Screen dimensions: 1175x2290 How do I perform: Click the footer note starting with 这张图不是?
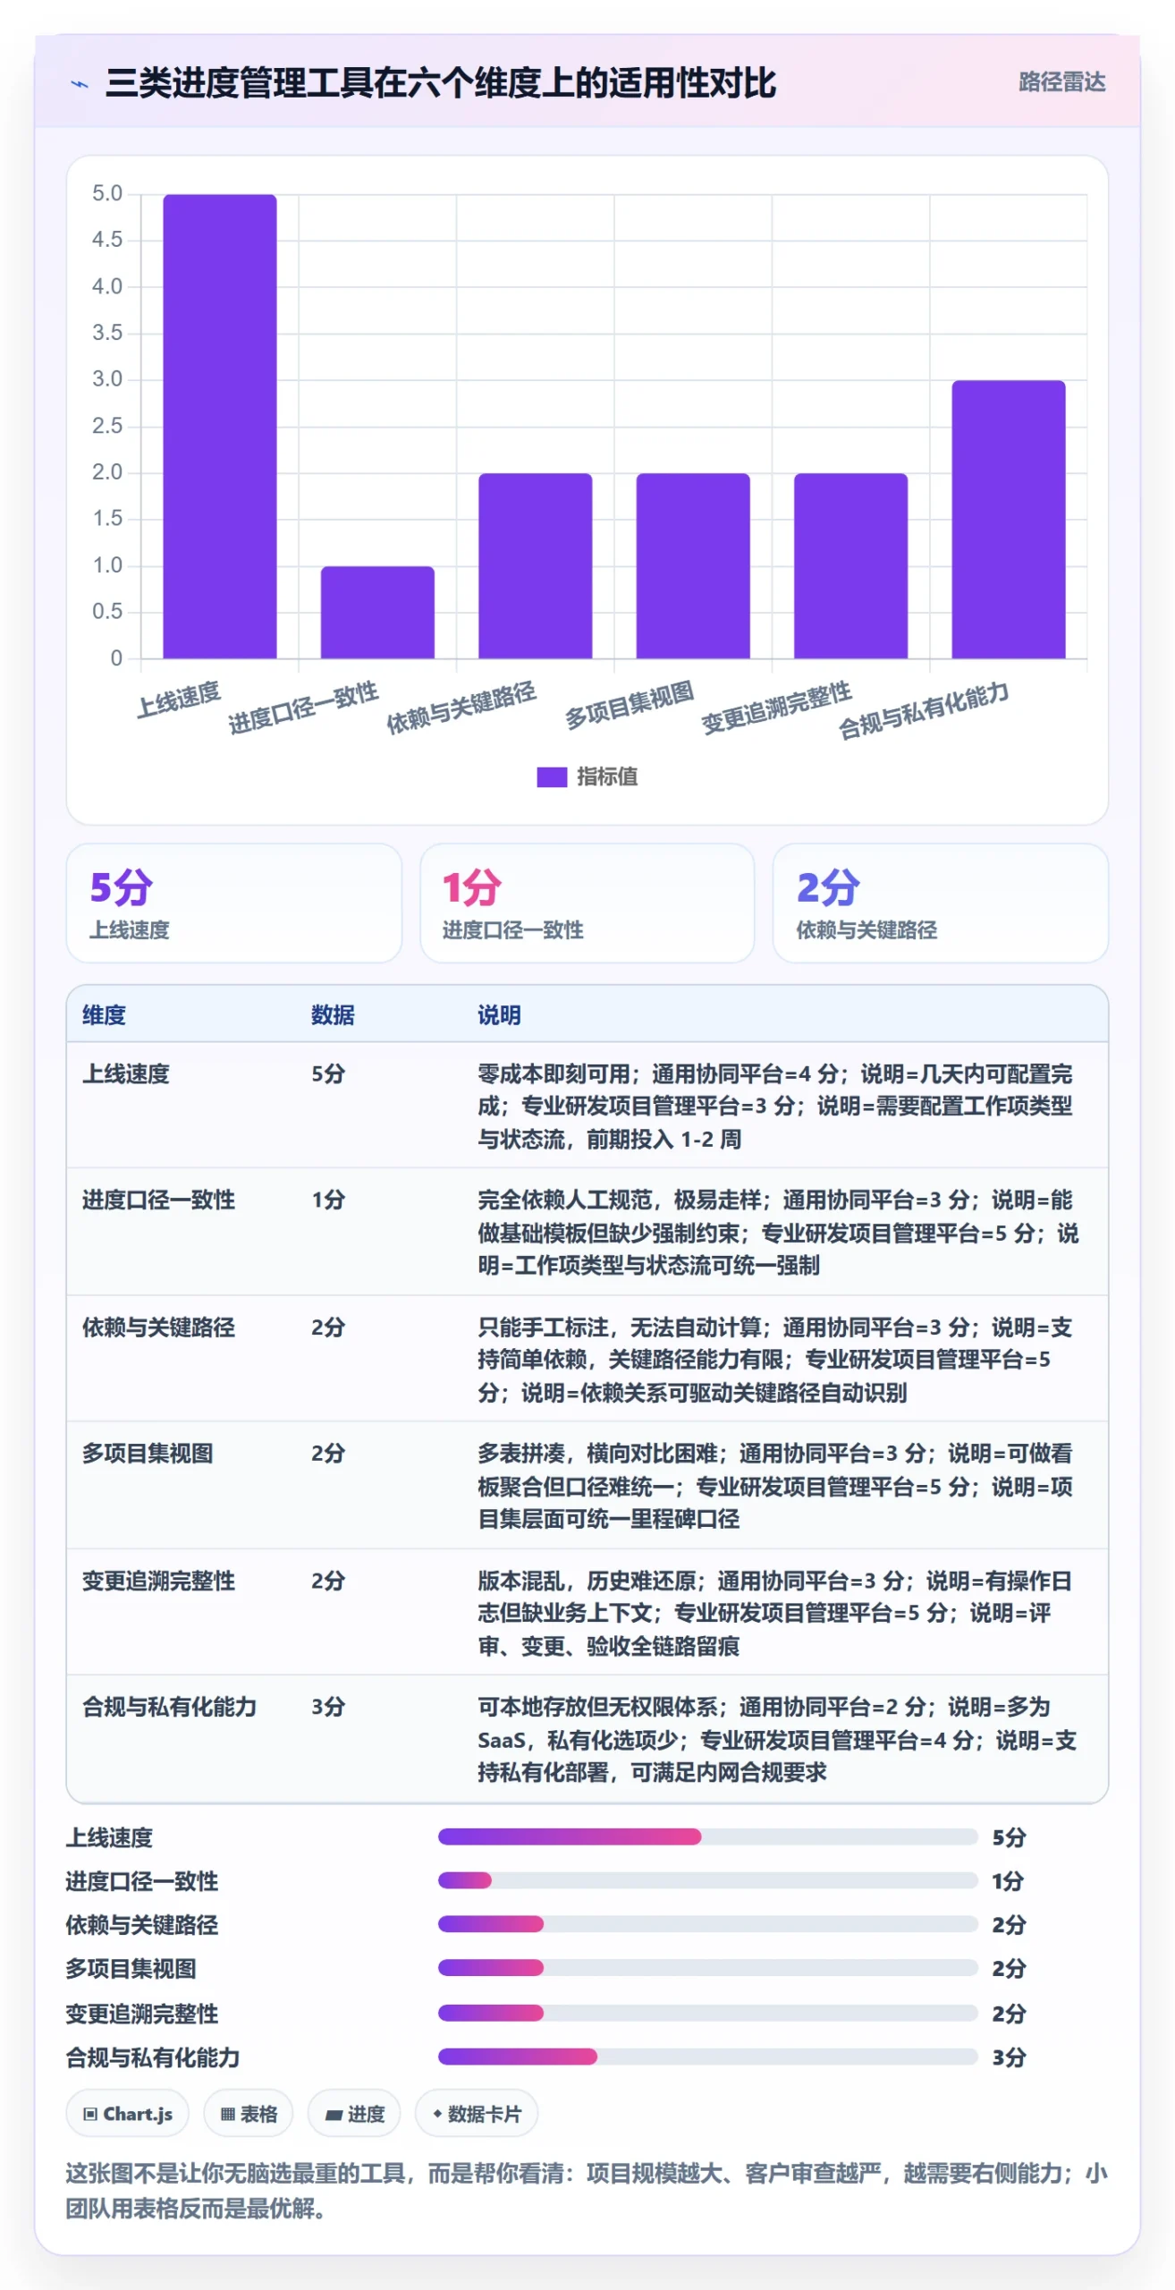click(x=587, y=2190)
